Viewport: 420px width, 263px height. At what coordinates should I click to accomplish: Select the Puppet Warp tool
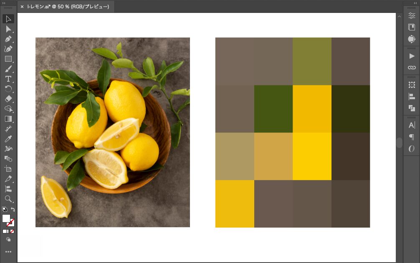8,149
